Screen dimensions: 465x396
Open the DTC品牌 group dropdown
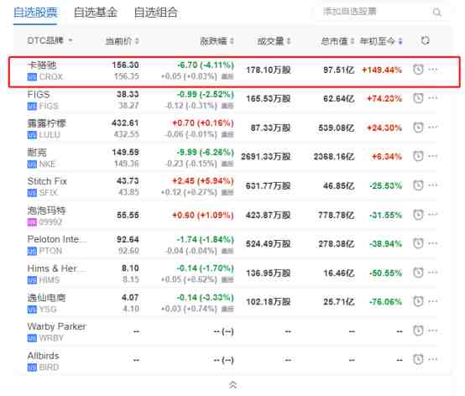[x=50, y=40]
